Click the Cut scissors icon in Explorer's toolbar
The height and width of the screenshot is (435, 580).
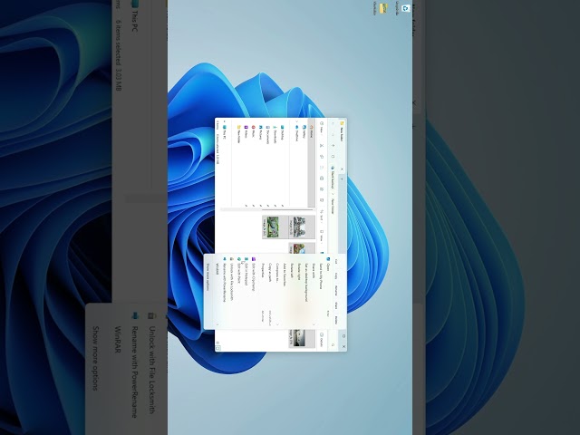[x=322, y=146]
